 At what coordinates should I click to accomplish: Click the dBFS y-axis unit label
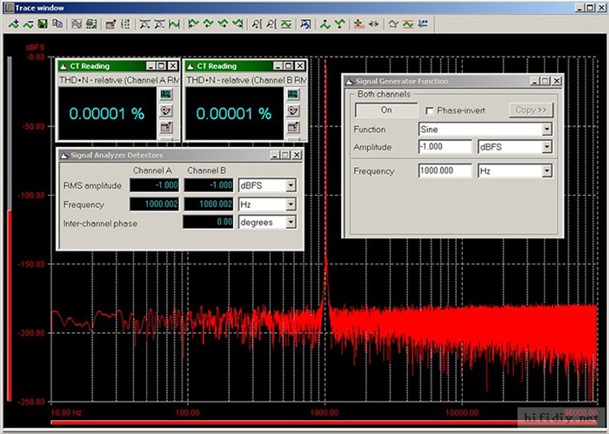[35, 48]
